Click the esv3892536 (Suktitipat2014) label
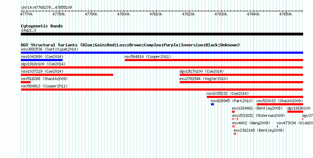 coord(50,49)
